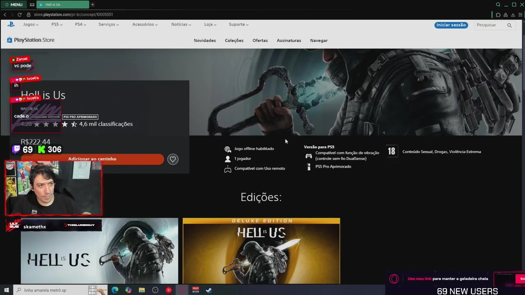Open YouTube Music from the taskbar
The image size is (525, 295).
click(169, 290)
